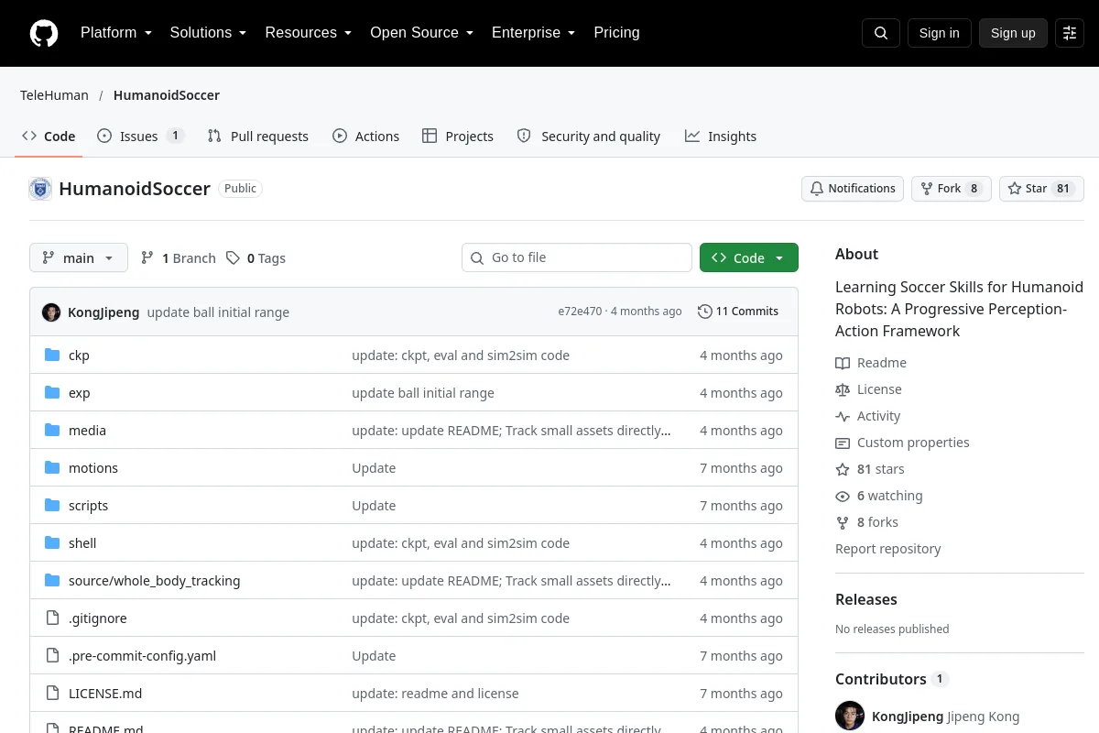Switch to the Issues tab
This screenshot has width=1099, height=733.
pos(141,137)
